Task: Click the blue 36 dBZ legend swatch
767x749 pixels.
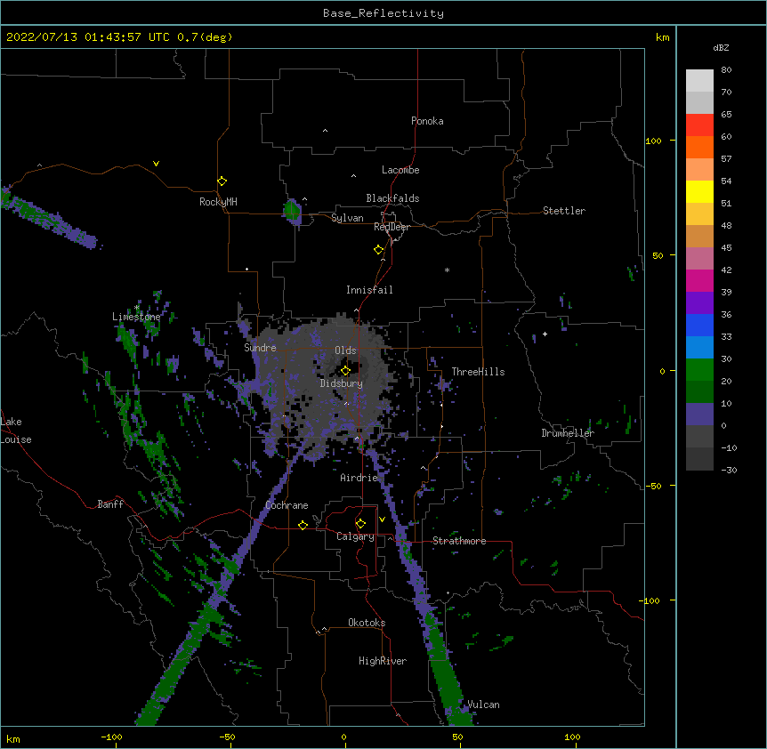Action: pos(699,325)
